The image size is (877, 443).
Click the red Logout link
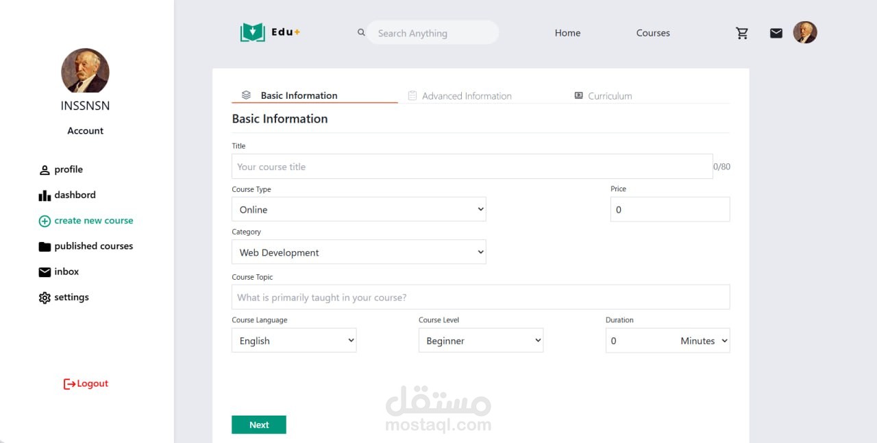pyautogui.click(x=86, y=384)
